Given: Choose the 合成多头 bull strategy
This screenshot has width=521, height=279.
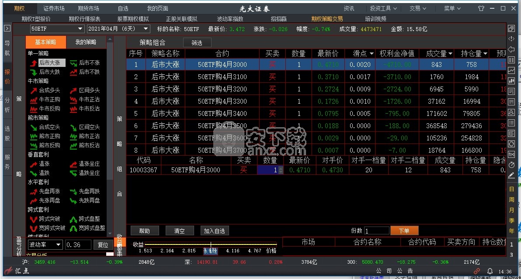Looking at the screenshot, I should pos(45,90).
